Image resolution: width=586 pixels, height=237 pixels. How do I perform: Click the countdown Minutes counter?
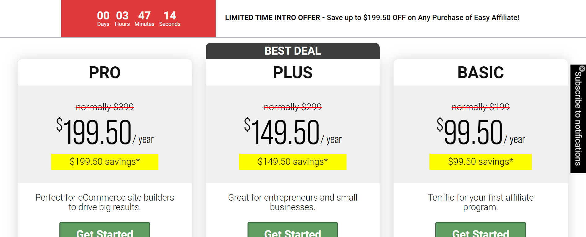click(x=144, y=19)
